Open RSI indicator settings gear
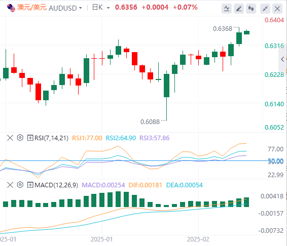 coord(20,138)
